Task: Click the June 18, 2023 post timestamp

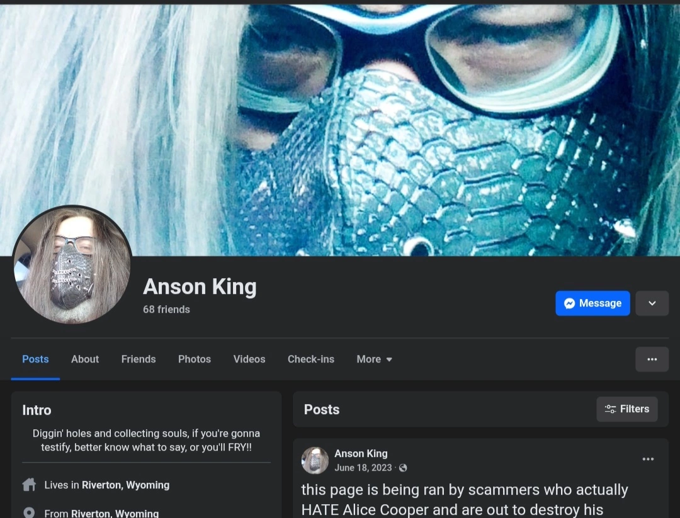Action: (363, 468)
